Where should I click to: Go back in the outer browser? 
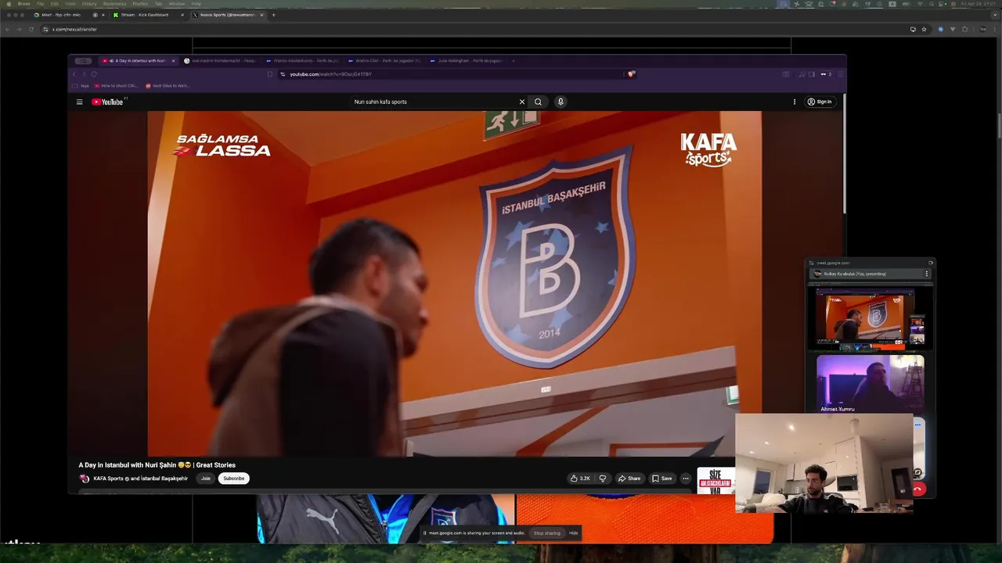coord(7,29)
